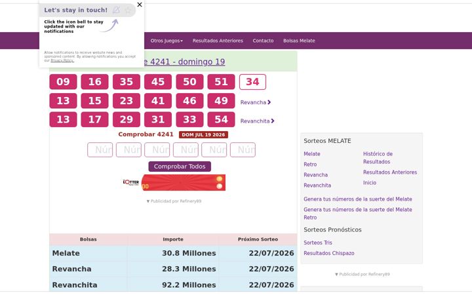Expand the Otros Juegos dropdown menu

(167, 41)
